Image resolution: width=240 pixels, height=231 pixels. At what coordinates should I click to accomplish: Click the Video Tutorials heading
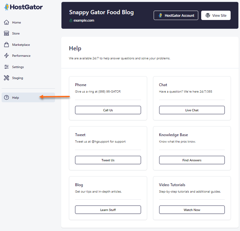[x=172, y=185]
